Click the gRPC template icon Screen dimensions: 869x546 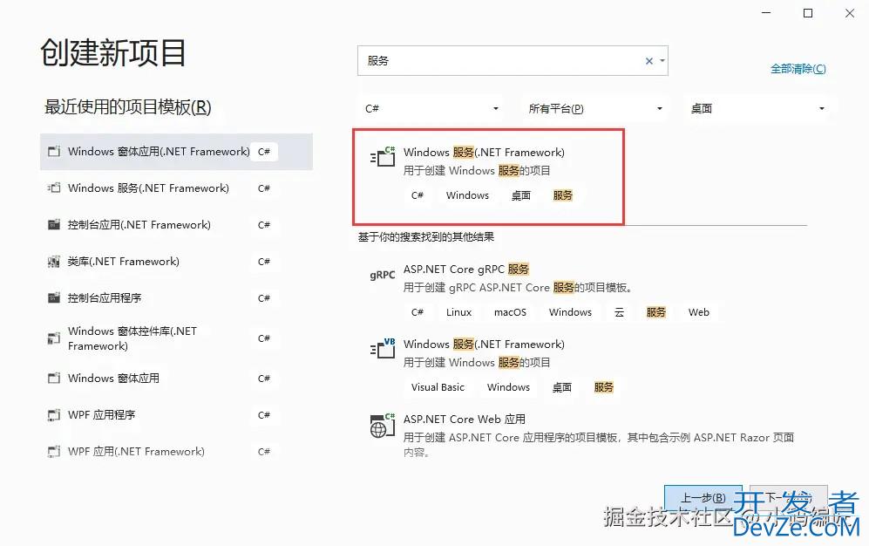pos(383,275)
